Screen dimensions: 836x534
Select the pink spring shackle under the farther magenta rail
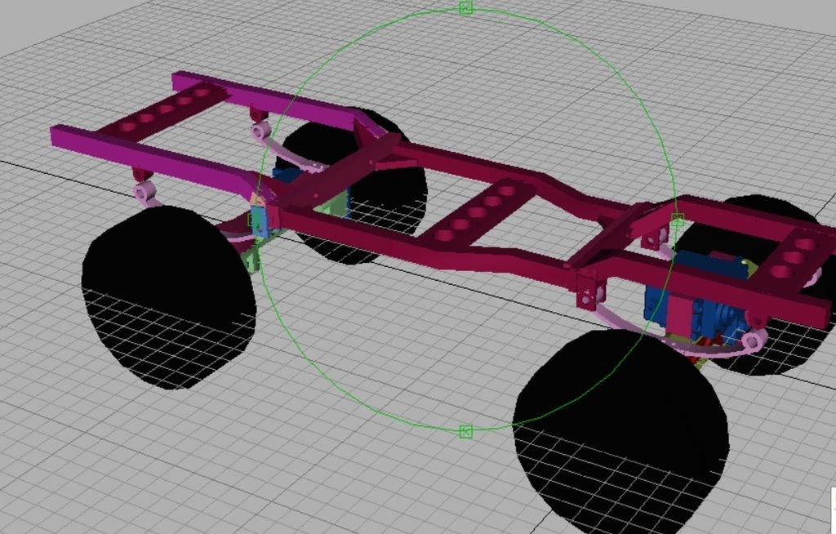[261, 131]
